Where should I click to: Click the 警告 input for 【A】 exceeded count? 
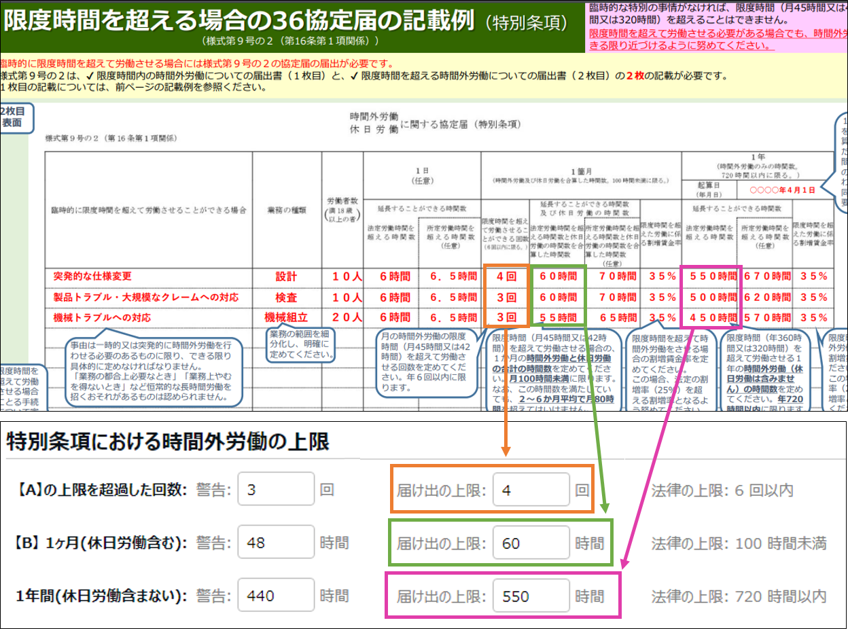point(275,490)
